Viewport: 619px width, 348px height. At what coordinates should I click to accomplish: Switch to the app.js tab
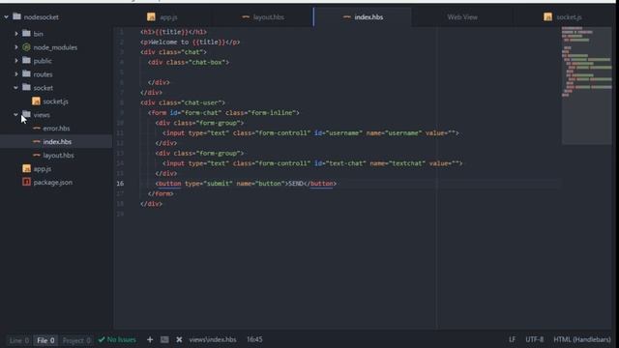162,17
